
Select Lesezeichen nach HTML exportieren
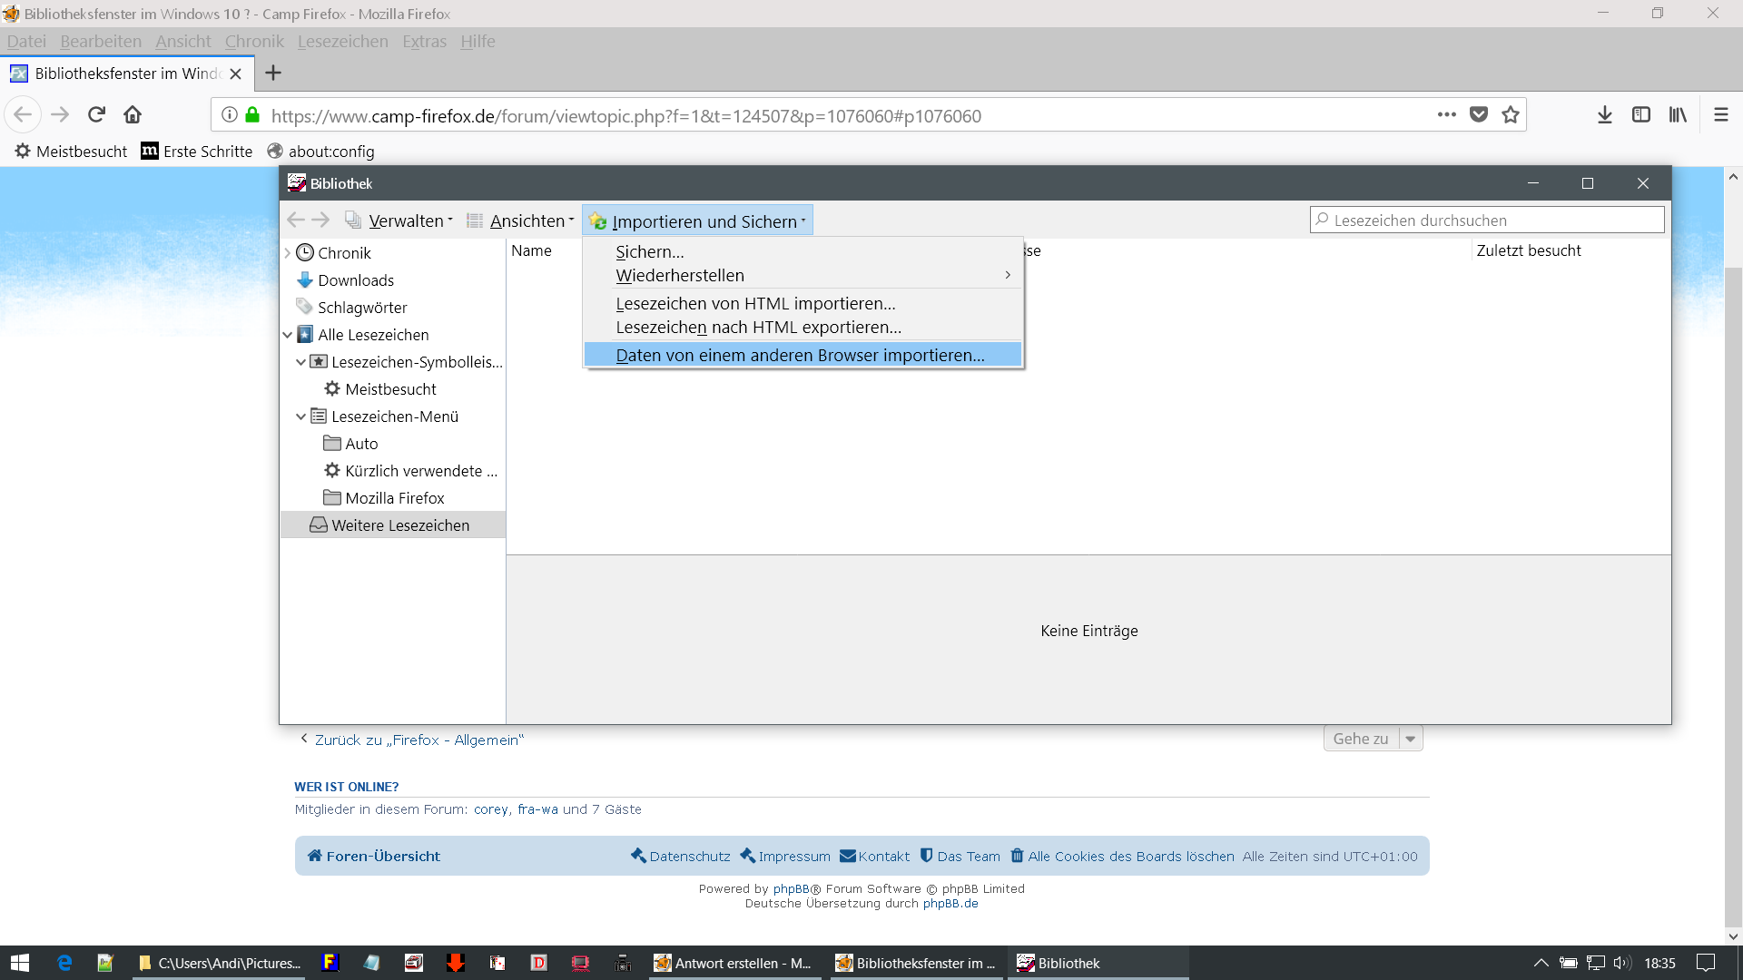click(758, 328)
